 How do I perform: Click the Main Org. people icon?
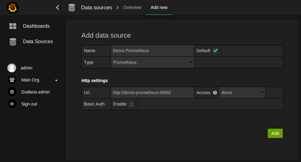click(x=12, y=80)
